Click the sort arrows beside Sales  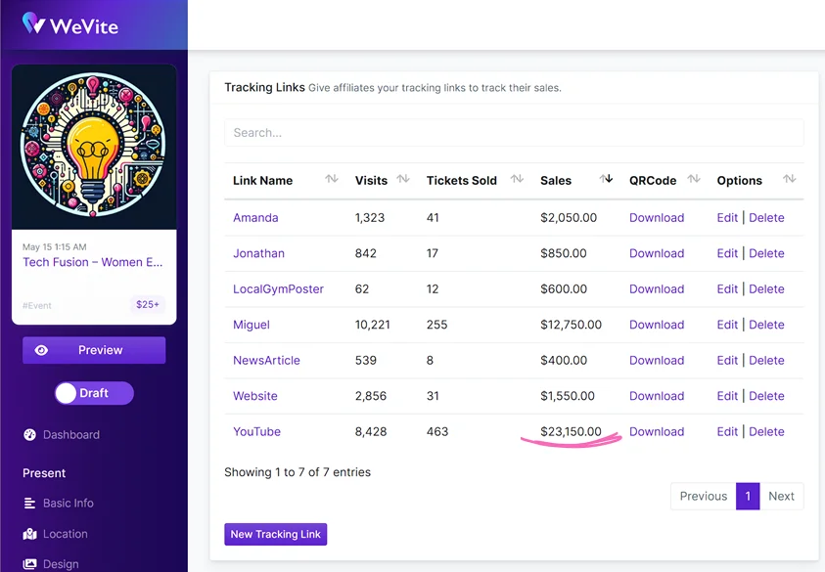click(x=607, y=180)
